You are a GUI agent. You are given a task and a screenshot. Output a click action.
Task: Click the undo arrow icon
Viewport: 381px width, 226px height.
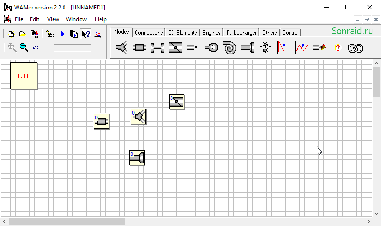tap(36, 47)
